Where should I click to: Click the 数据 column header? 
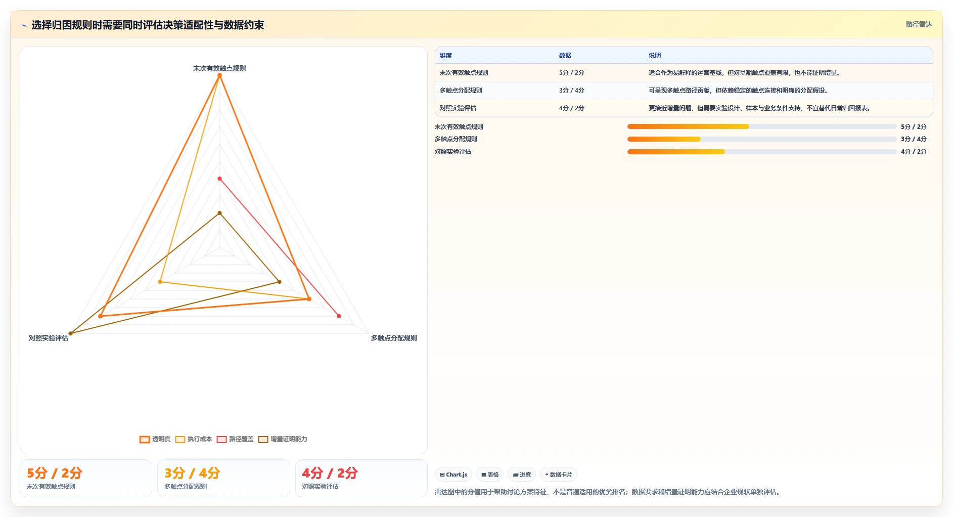point(565,56)
